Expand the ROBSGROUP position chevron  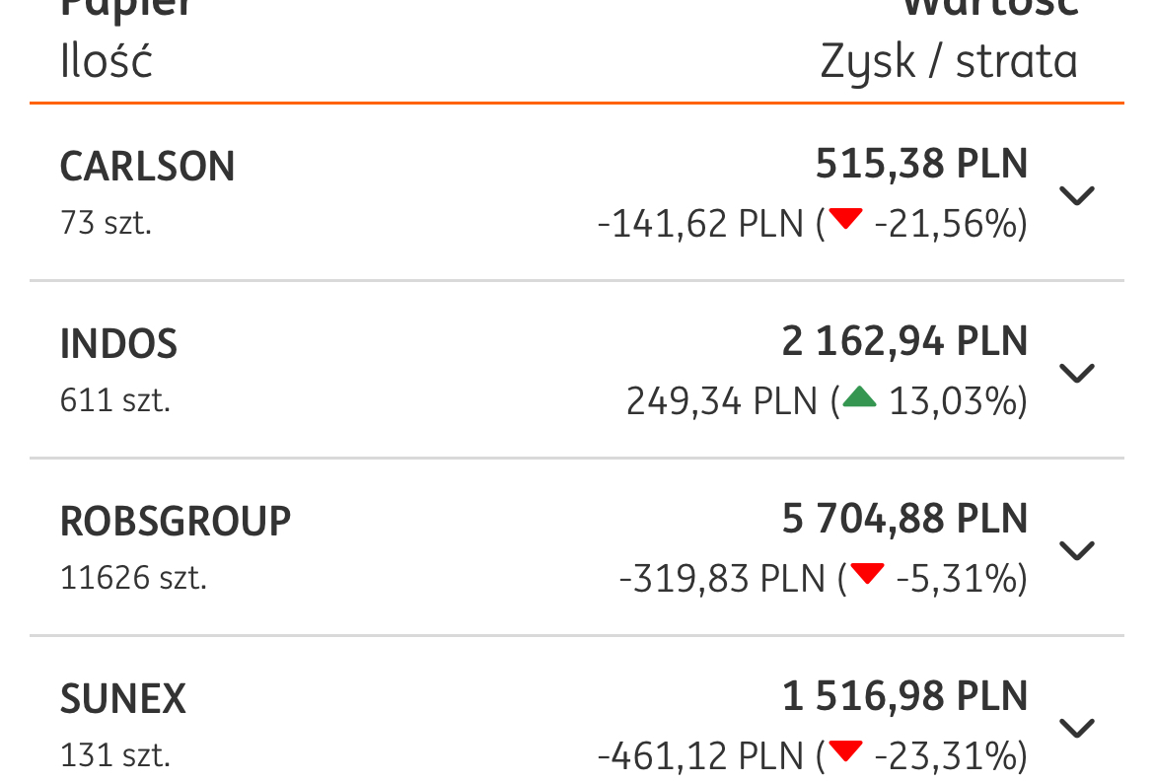(x=1076, y=550)
